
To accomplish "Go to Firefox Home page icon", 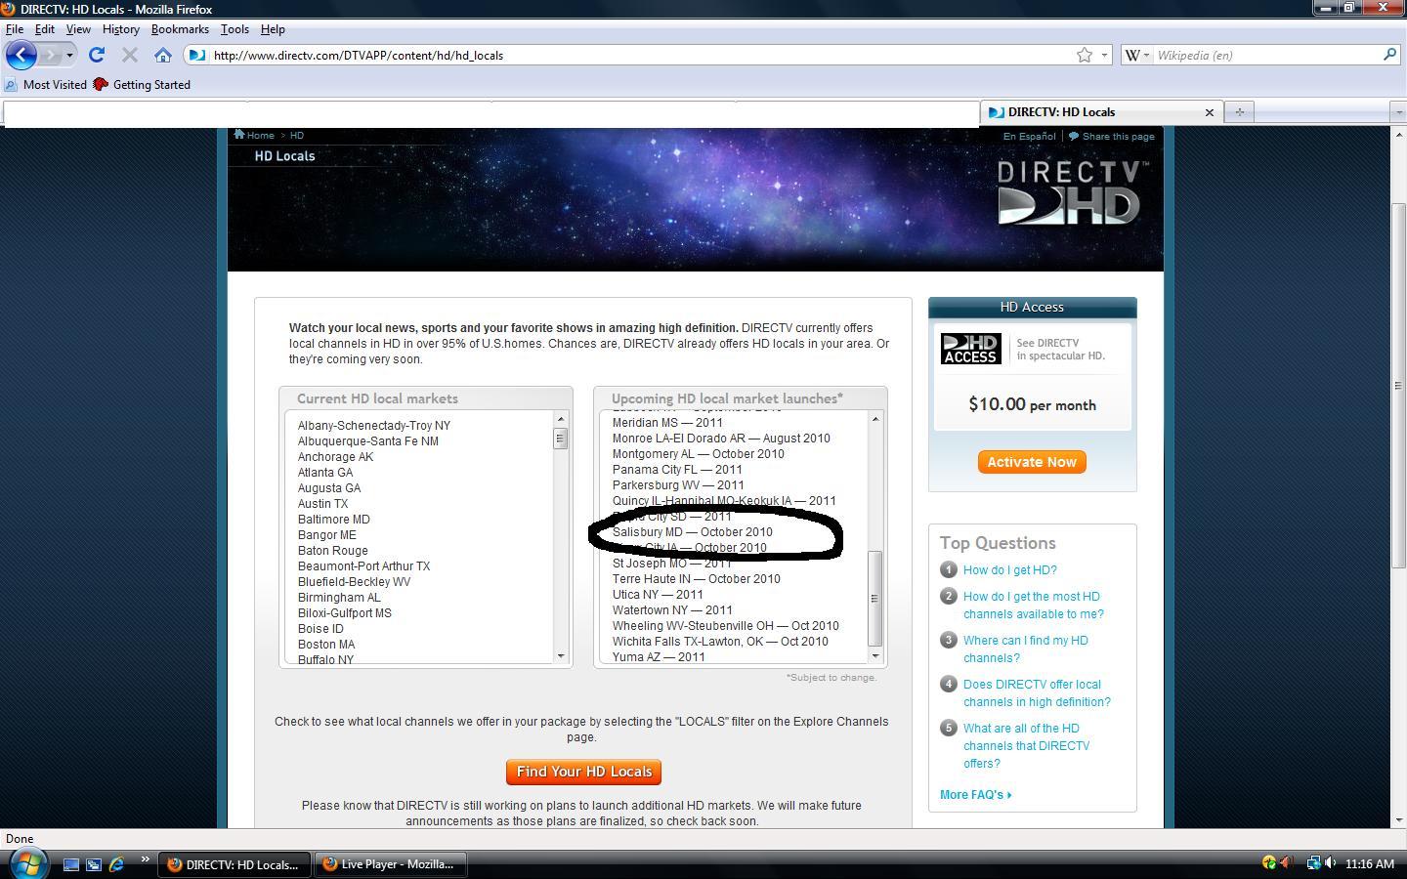I will point(163,55).
